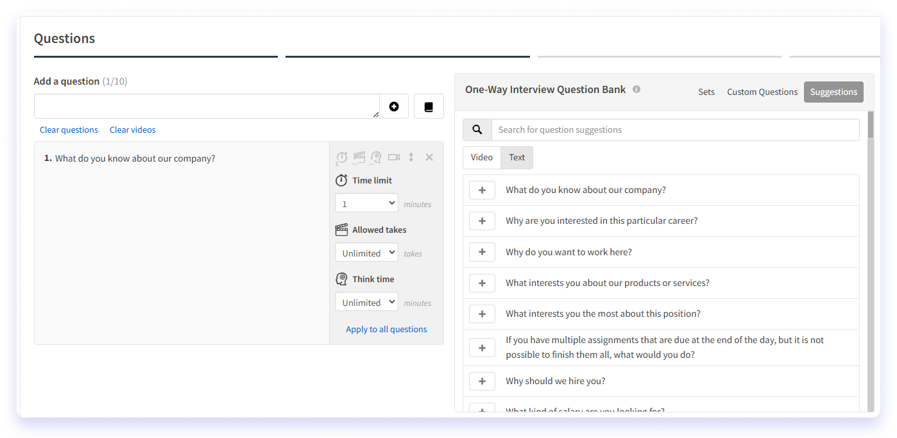Click the video camera icon on question 1
897x438 pixels.
394,157
